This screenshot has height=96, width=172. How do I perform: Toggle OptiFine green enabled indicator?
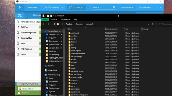(x=40, y=27)
